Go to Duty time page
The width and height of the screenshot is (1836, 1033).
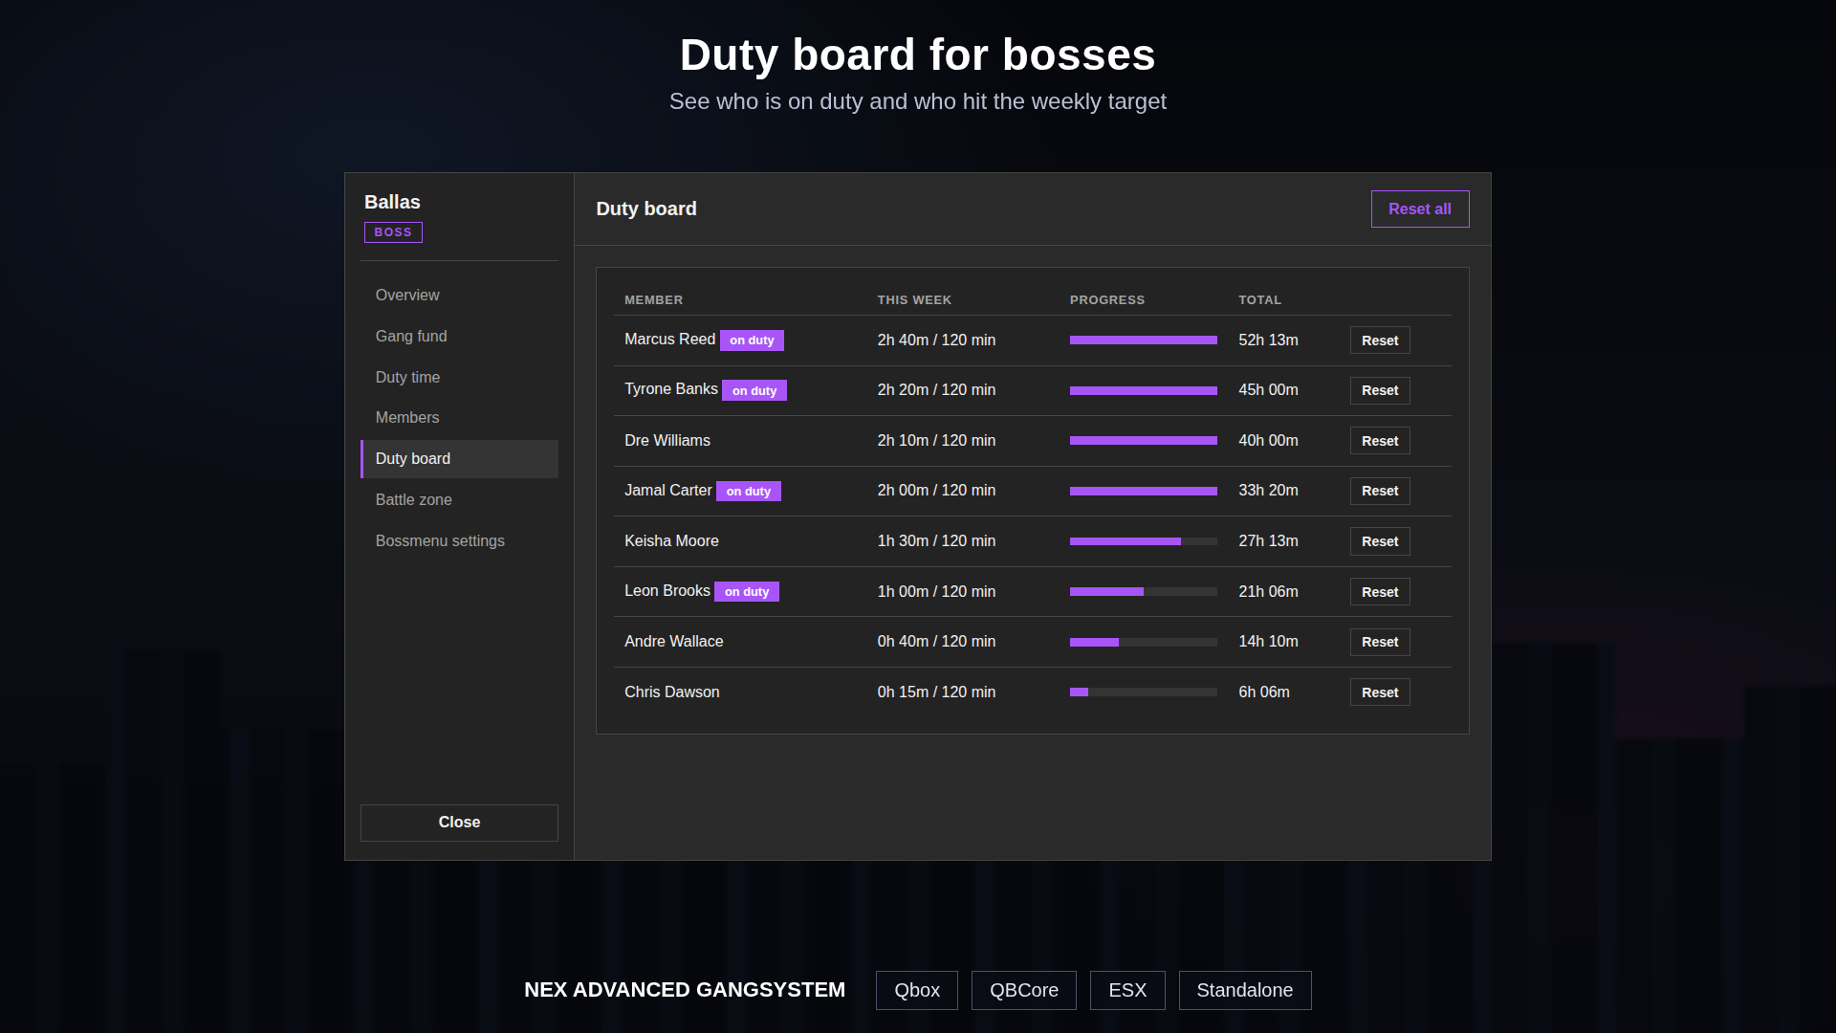pos(459,378)
